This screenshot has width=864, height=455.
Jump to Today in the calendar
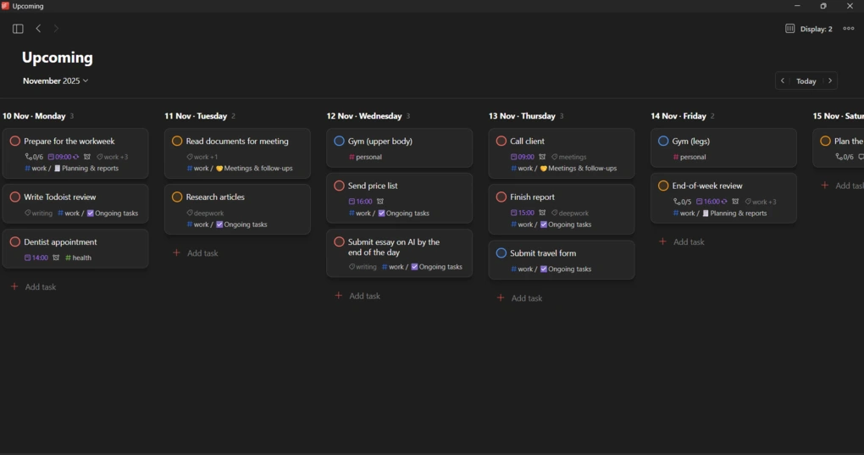[x=806, y=81]
